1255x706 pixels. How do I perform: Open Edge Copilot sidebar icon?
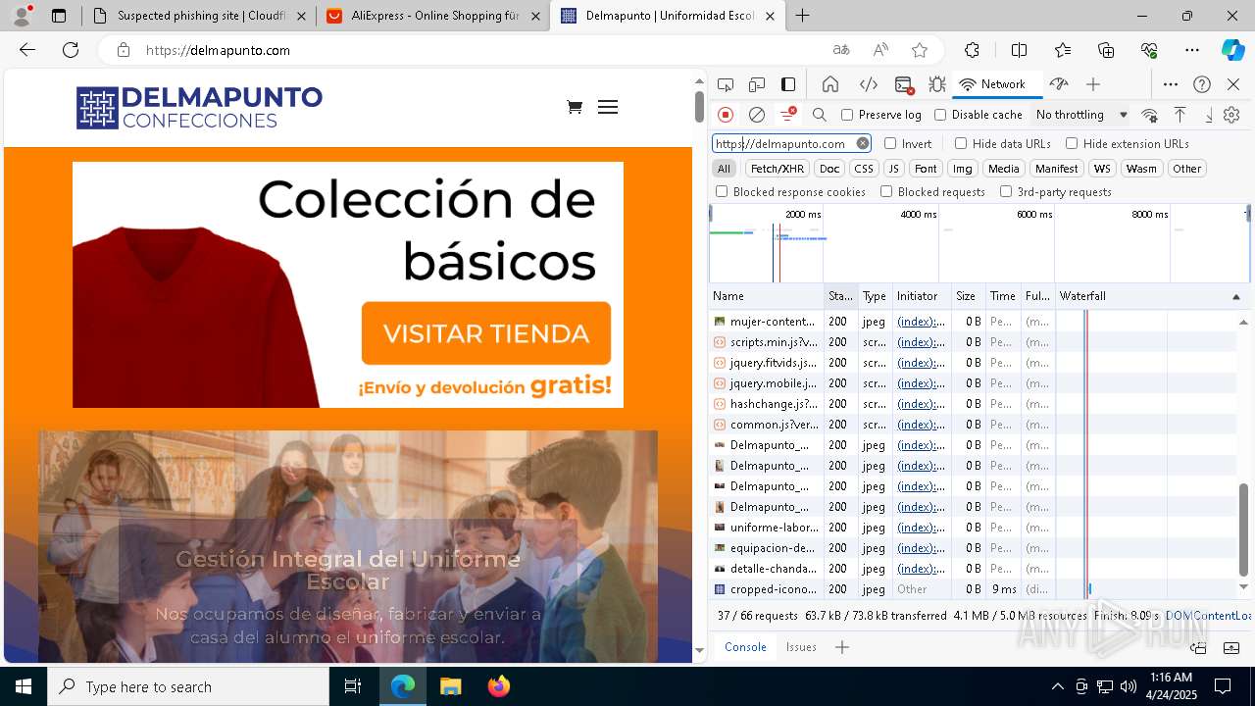[1232, 50]
